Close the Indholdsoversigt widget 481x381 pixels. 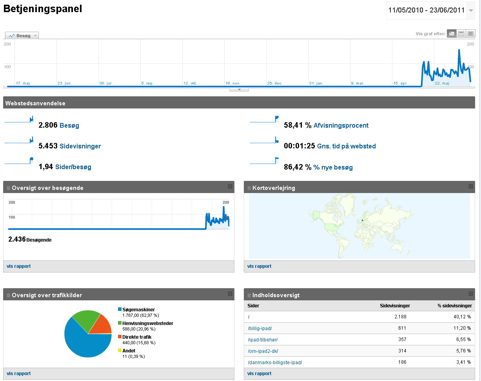(x=471, y=294)
